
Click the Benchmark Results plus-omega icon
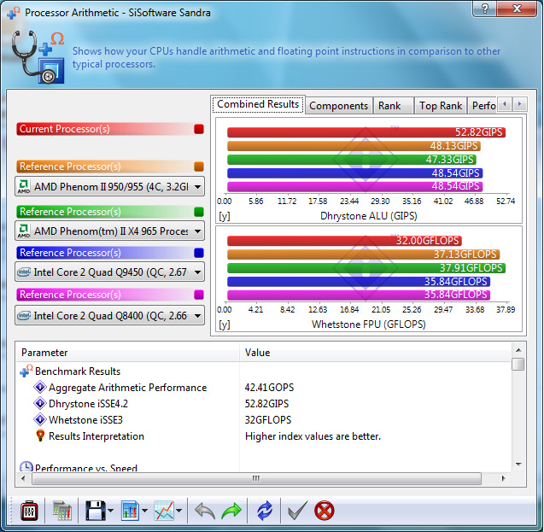(x=26, y=371)
